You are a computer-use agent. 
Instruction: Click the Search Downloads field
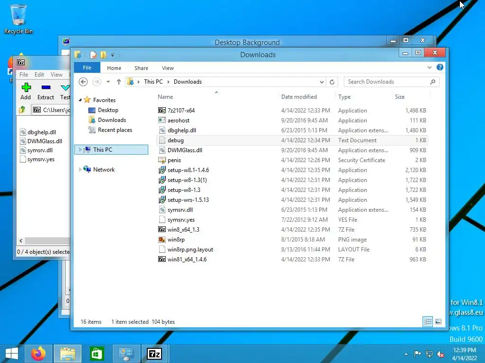click(386, 82)
